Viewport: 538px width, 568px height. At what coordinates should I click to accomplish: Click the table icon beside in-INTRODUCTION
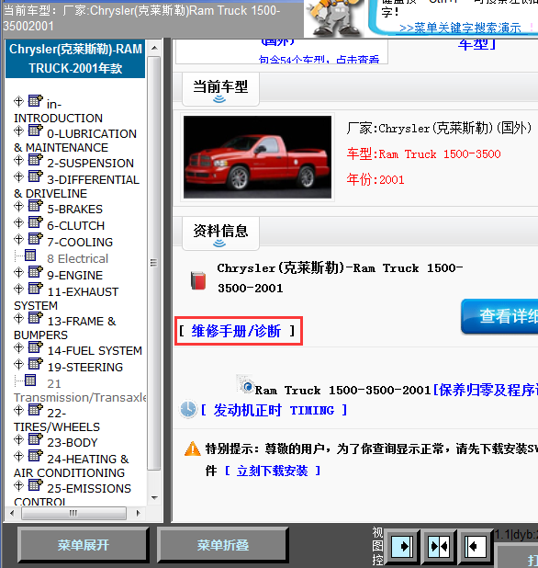point(36,100)
